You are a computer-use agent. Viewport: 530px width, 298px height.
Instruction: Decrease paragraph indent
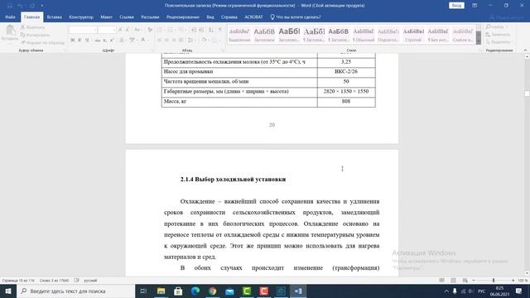pyautogui.click(x=194, y=30)
